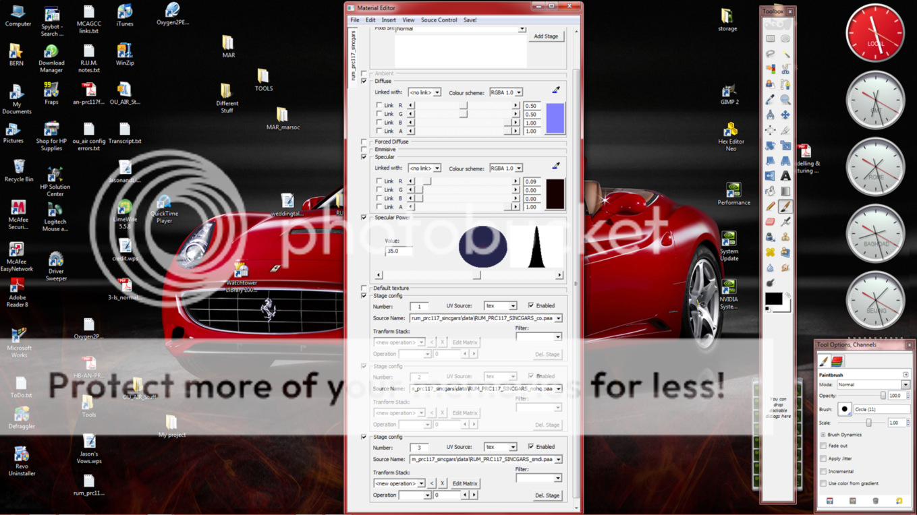Screen dimensions: 917x515
Task: Select the Text tool in Toolbox
Action: [785, 176]
